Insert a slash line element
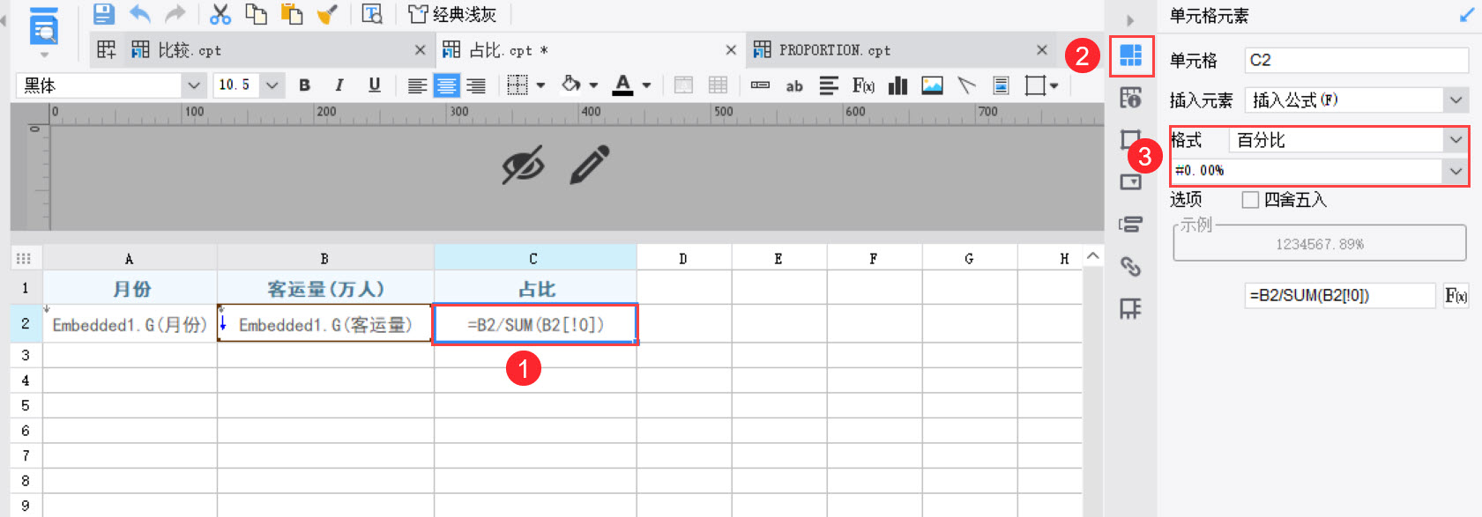The width and height of the screenshot is (1482, 517). pos(967,85)
